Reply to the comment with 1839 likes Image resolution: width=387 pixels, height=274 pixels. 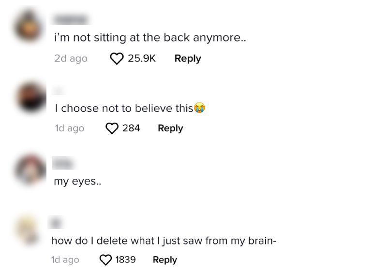(x=165, y=260)
